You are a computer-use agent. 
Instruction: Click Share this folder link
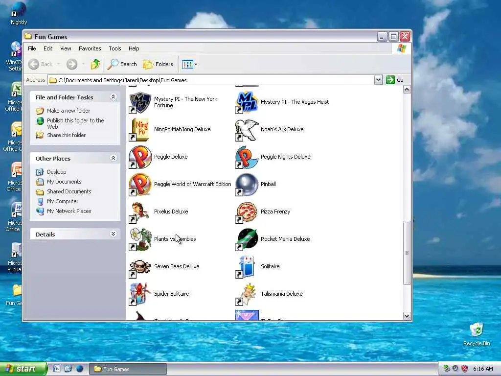click(x=66, y=135)
